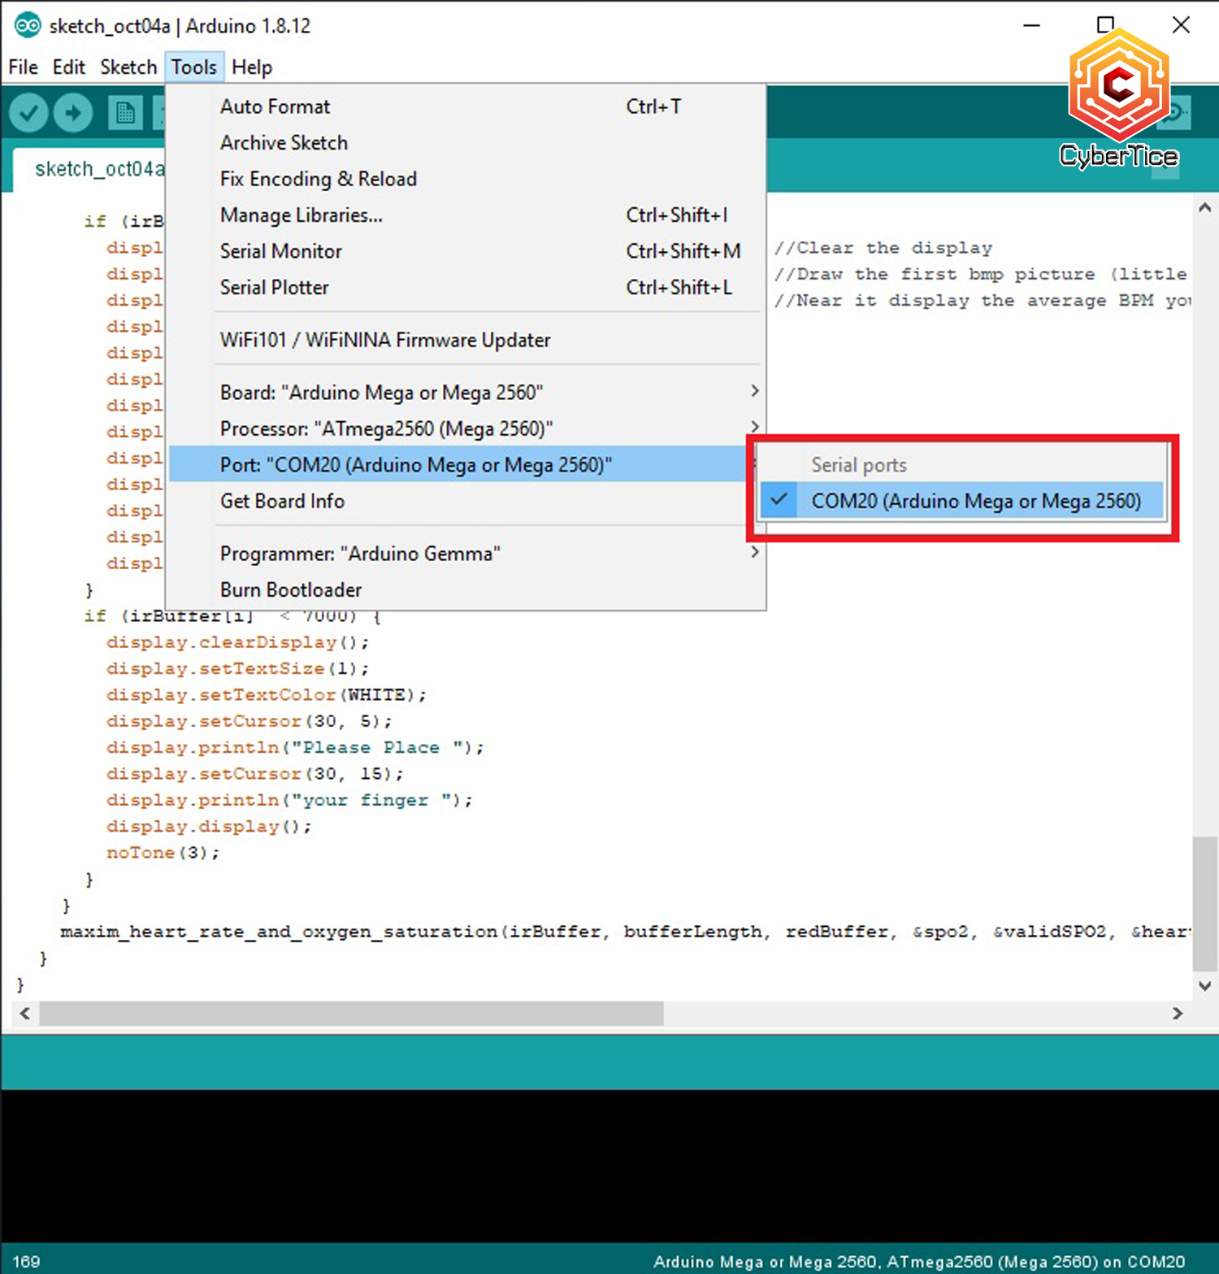The width and height of the screenshot is (1219, 1274).
Task: Reselect Port COM20 from the highlighted menu row
Action: point(416,463)
